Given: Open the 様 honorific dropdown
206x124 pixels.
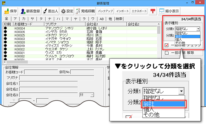Looking at the screenshot, I should [x=87, y=95].
